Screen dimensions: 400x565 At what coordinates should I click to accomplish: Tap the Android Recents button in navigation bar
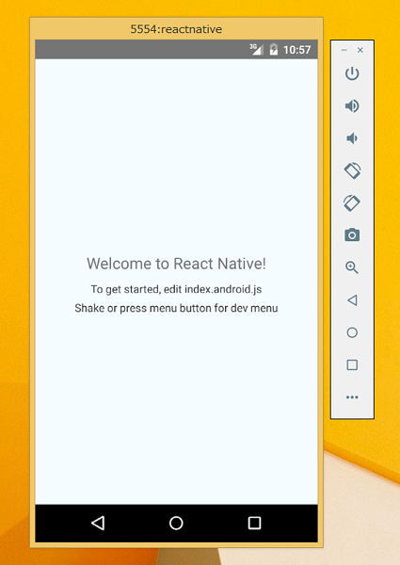(254, 523)
